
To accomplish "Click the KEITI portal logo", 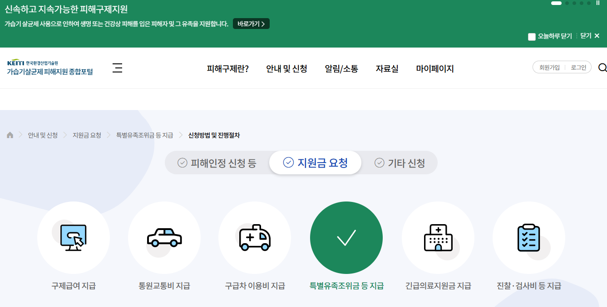I will [x=49, y=67].
